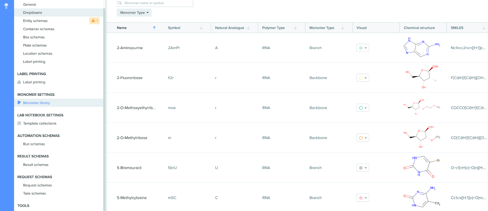This screenshot has height=211, width=488.
Task: Open the Monomer Type filter dropdown
Action: (134, 13)
